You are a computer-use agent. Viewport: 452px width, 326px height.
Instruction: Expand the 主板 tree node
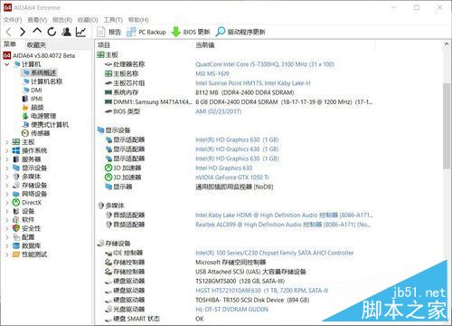point(7,142)
